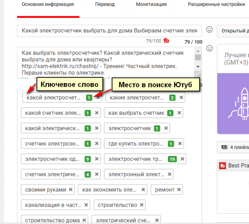Image resolution: width=249 pixels, height=224 pixels.
Task: Open emoji picker beside the title field
Action: (x=209, y=29)
